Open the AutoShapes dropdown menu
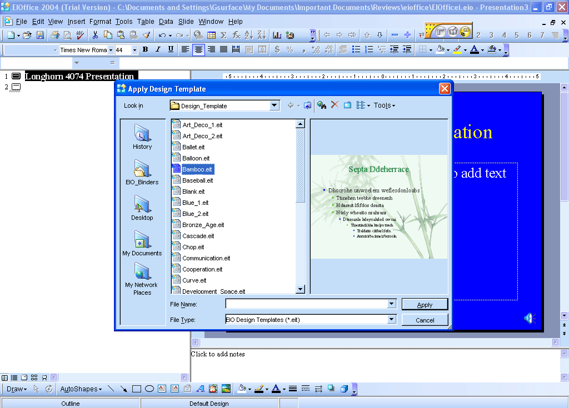This screenshot has width=569, height=408. (81, 389)
